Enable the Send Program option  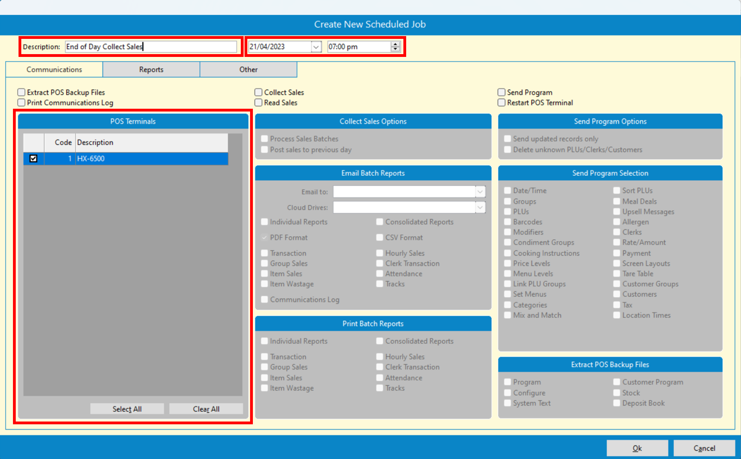tap(502, 93)
